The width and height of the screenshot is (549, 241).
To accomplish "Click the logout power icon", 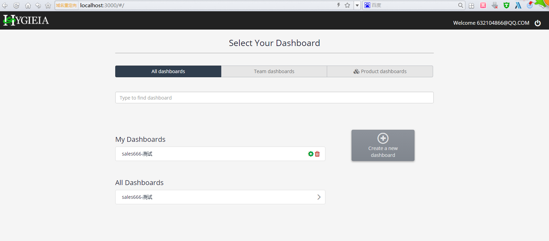I will [538, 23].
